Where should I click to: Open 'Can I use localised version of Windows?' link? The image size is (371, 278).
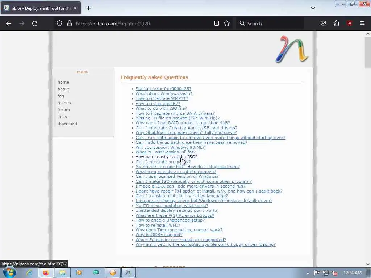pos(177,176)
